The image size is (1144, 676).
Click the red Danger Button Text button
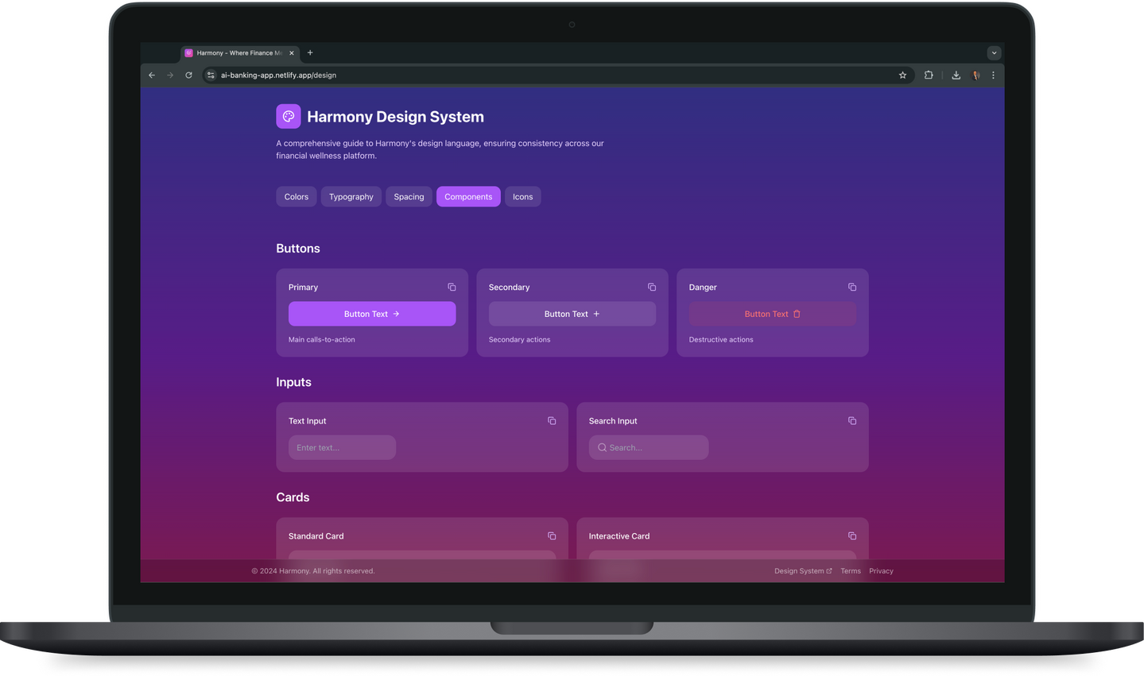click(x=772, y=314)
